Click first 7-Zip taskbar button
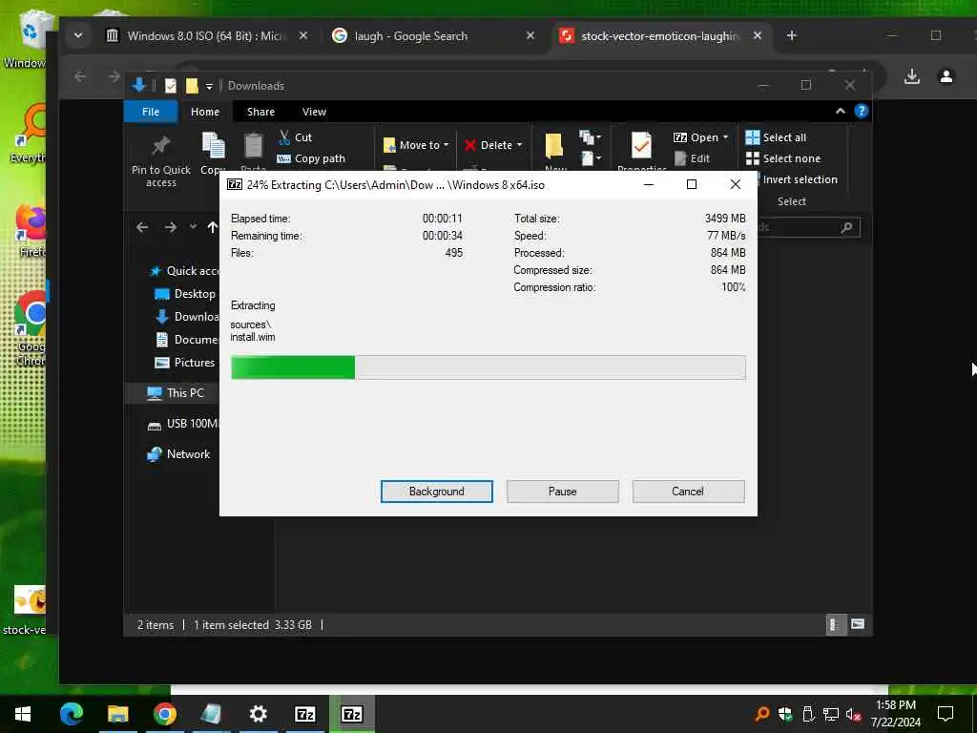Image resolution: width=977 pixels, height=733 pixels. (304, 714)
